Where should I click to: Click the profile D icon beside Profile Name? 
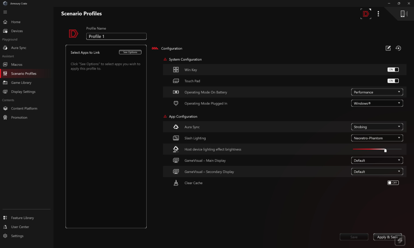pyautogui.click(x=73, y=33)
